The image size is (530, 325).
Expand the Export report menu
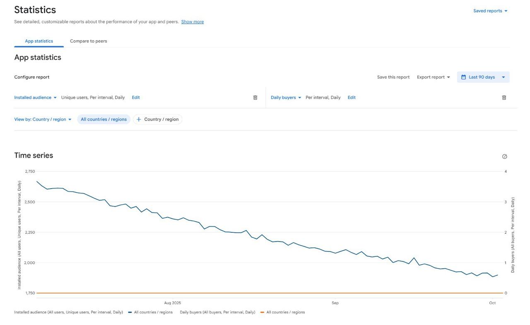[433, 77]
